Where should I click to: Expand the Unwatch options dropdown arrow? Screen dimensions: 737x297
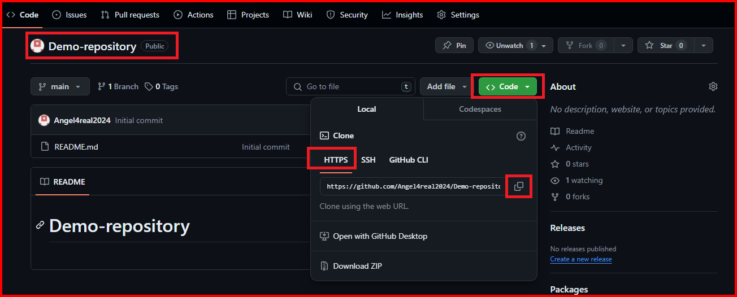click(x=544, y=45)
